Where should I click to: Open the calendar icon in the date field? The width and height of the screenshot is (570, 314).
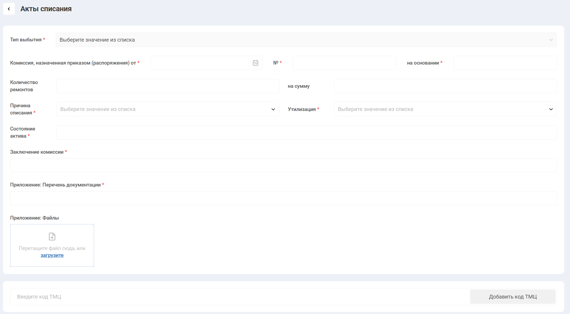click(x=255, y=63)
